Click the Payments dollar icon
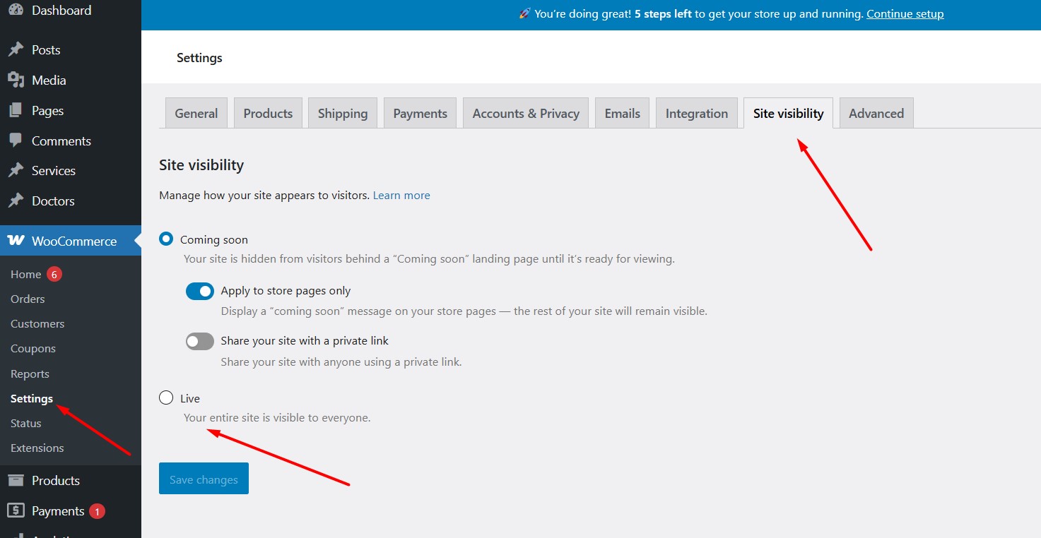This screenshot has width=1041, height=538. click(16, 510)
